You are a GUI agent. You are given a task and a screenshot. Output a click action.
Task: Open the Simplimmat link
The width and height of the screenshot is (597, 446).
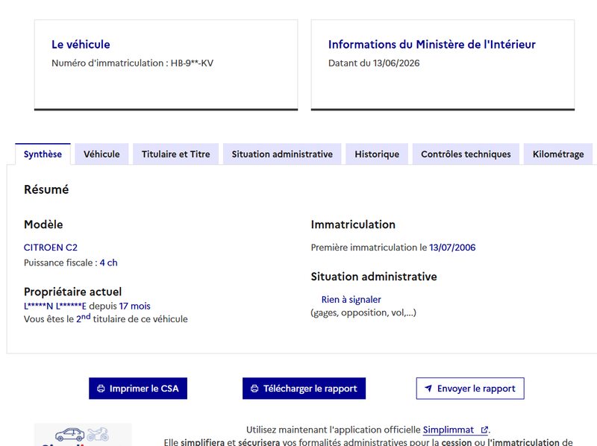[x=455, y=430]
